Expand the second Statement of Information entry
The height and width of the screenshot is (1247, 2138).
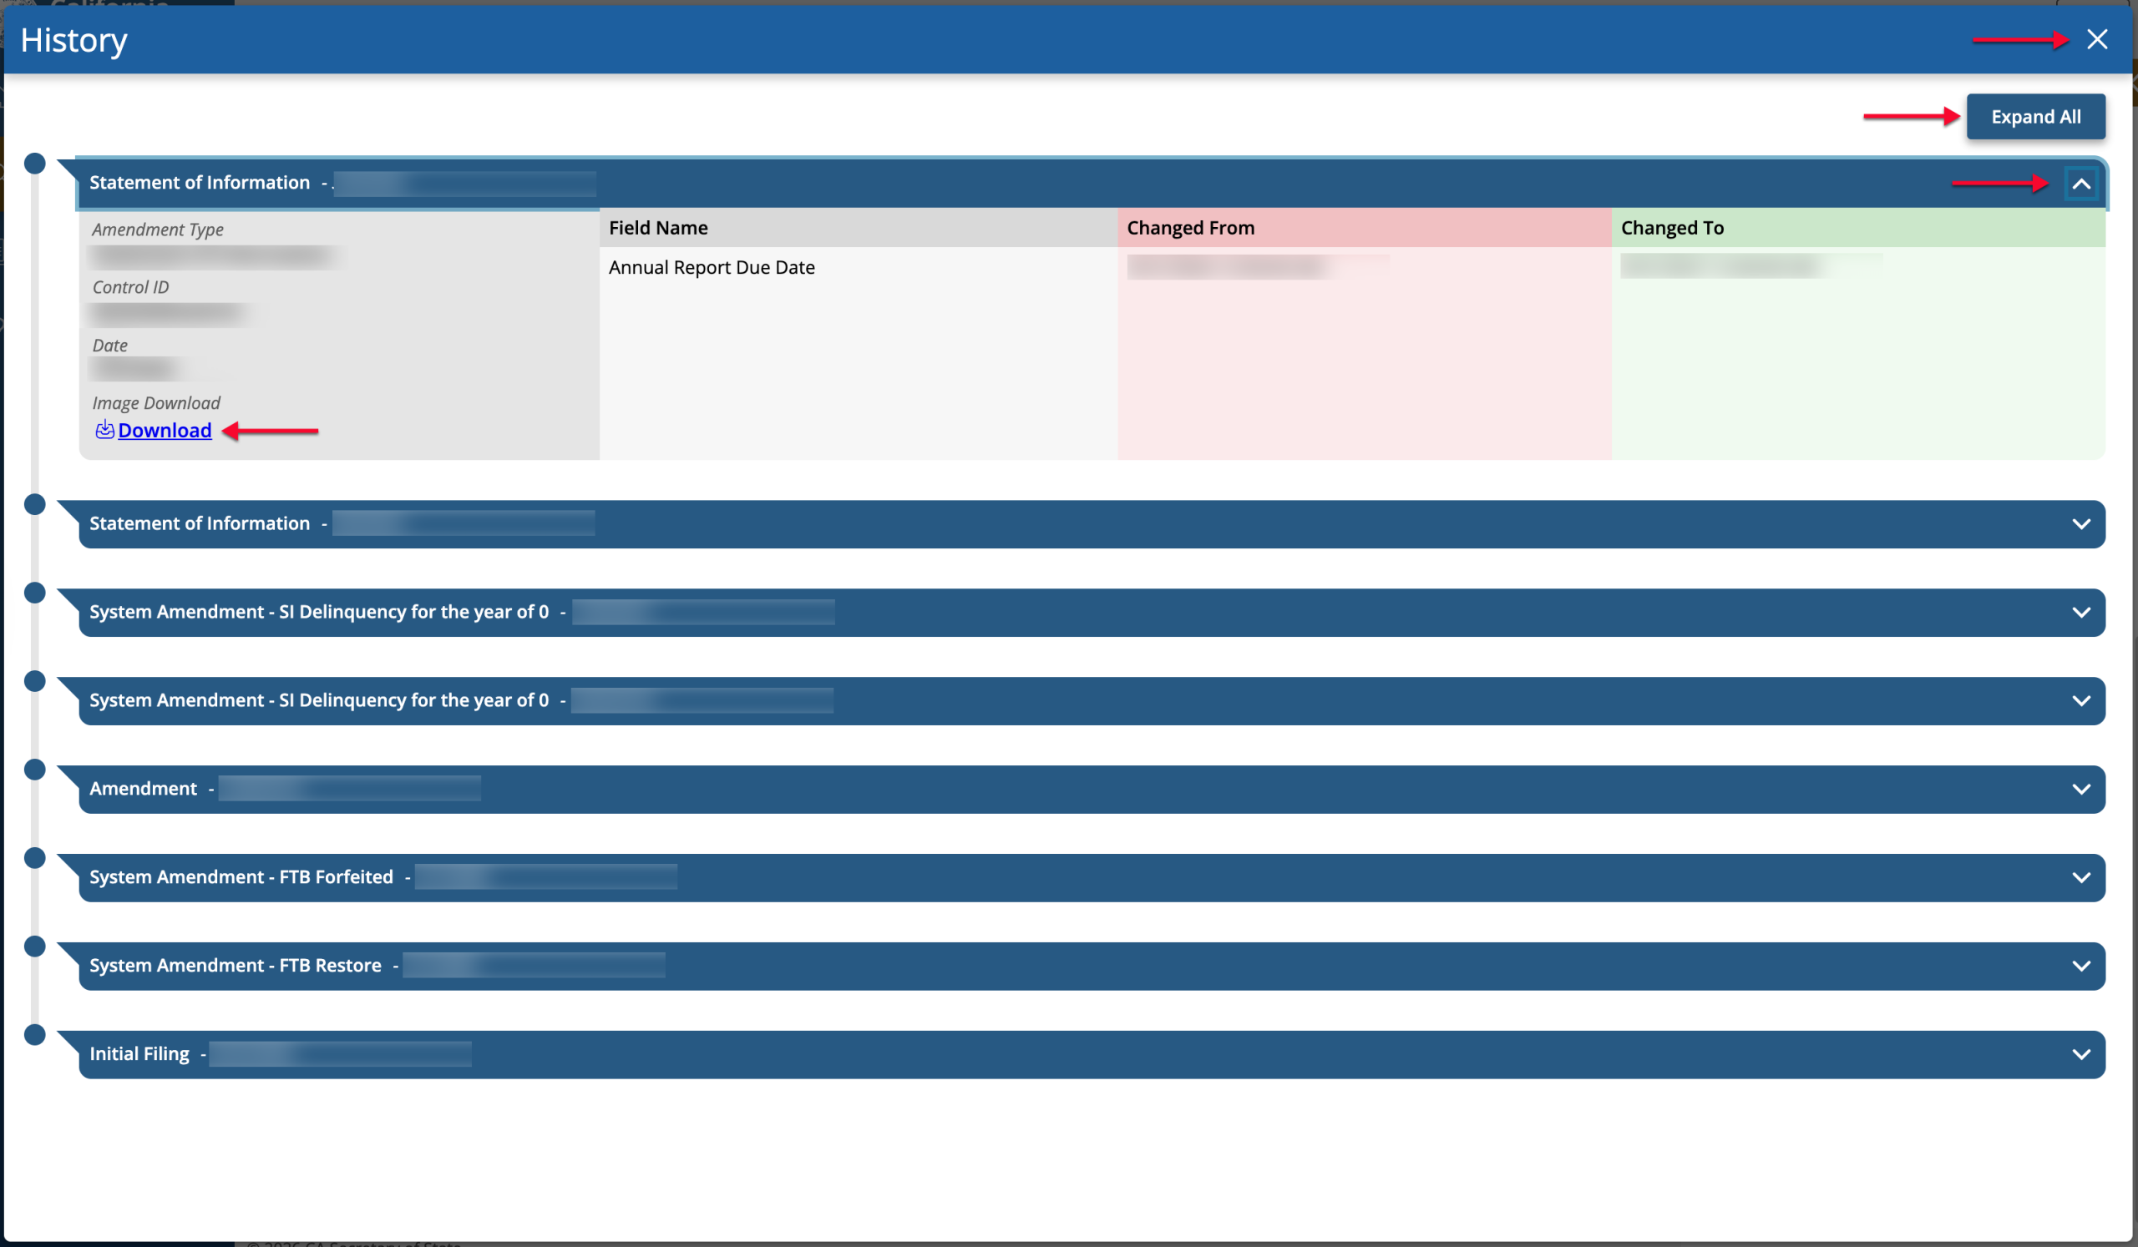(2080, 524)
